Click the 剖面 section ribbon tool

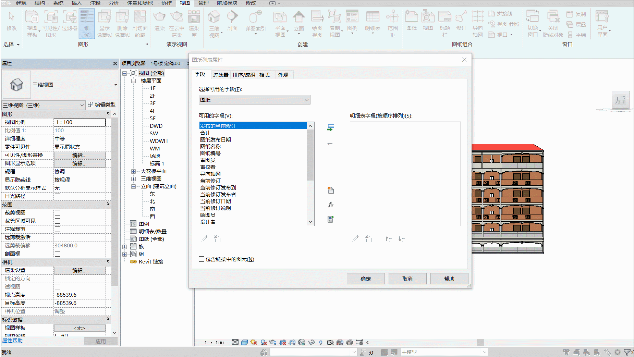coord(232,21)
